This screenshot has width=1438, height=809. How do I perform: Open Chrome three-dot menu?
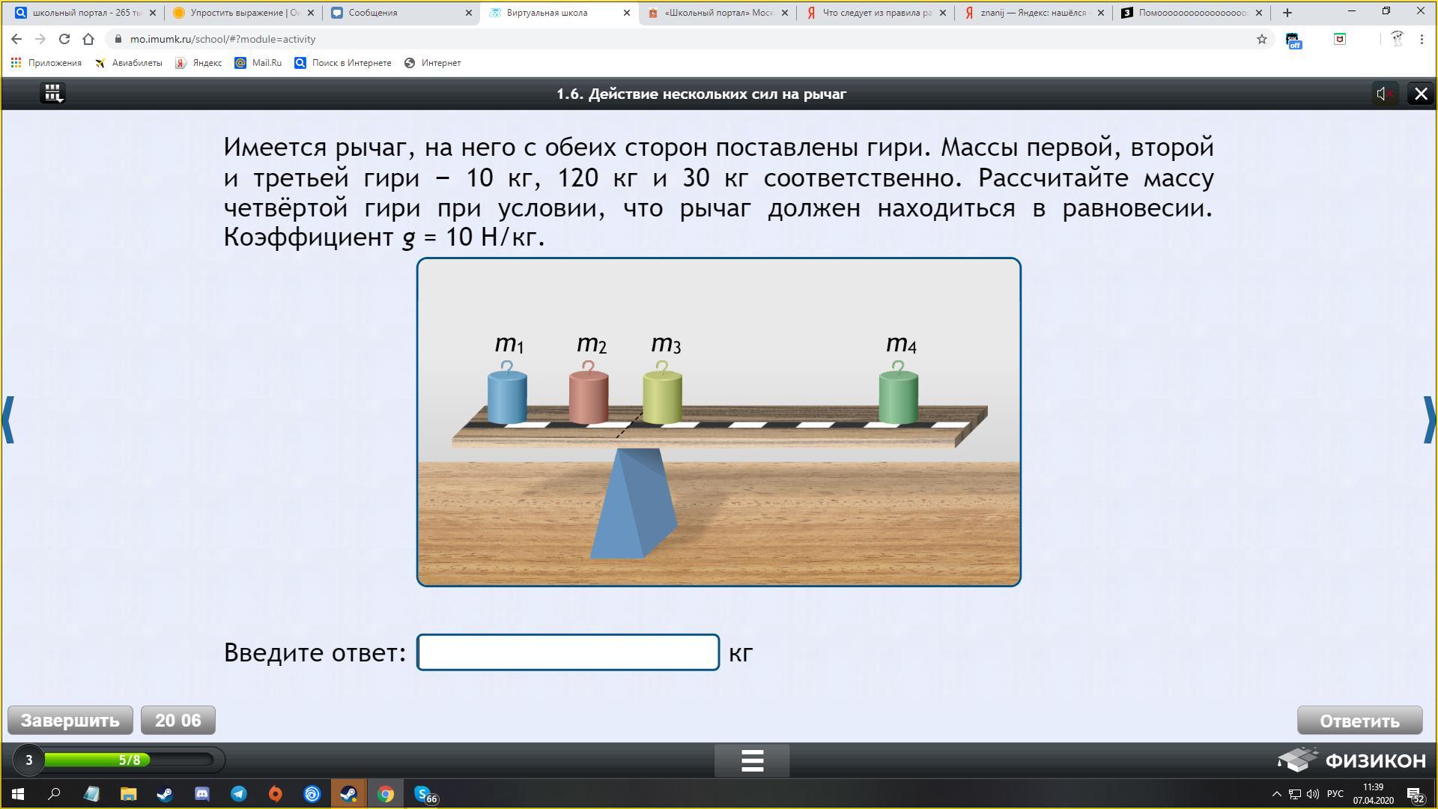pos(1422,39)
